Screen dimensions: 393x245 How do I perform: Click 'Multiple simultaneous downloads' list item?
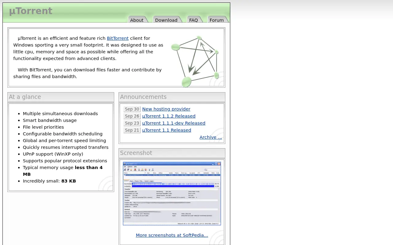point(60,114)
